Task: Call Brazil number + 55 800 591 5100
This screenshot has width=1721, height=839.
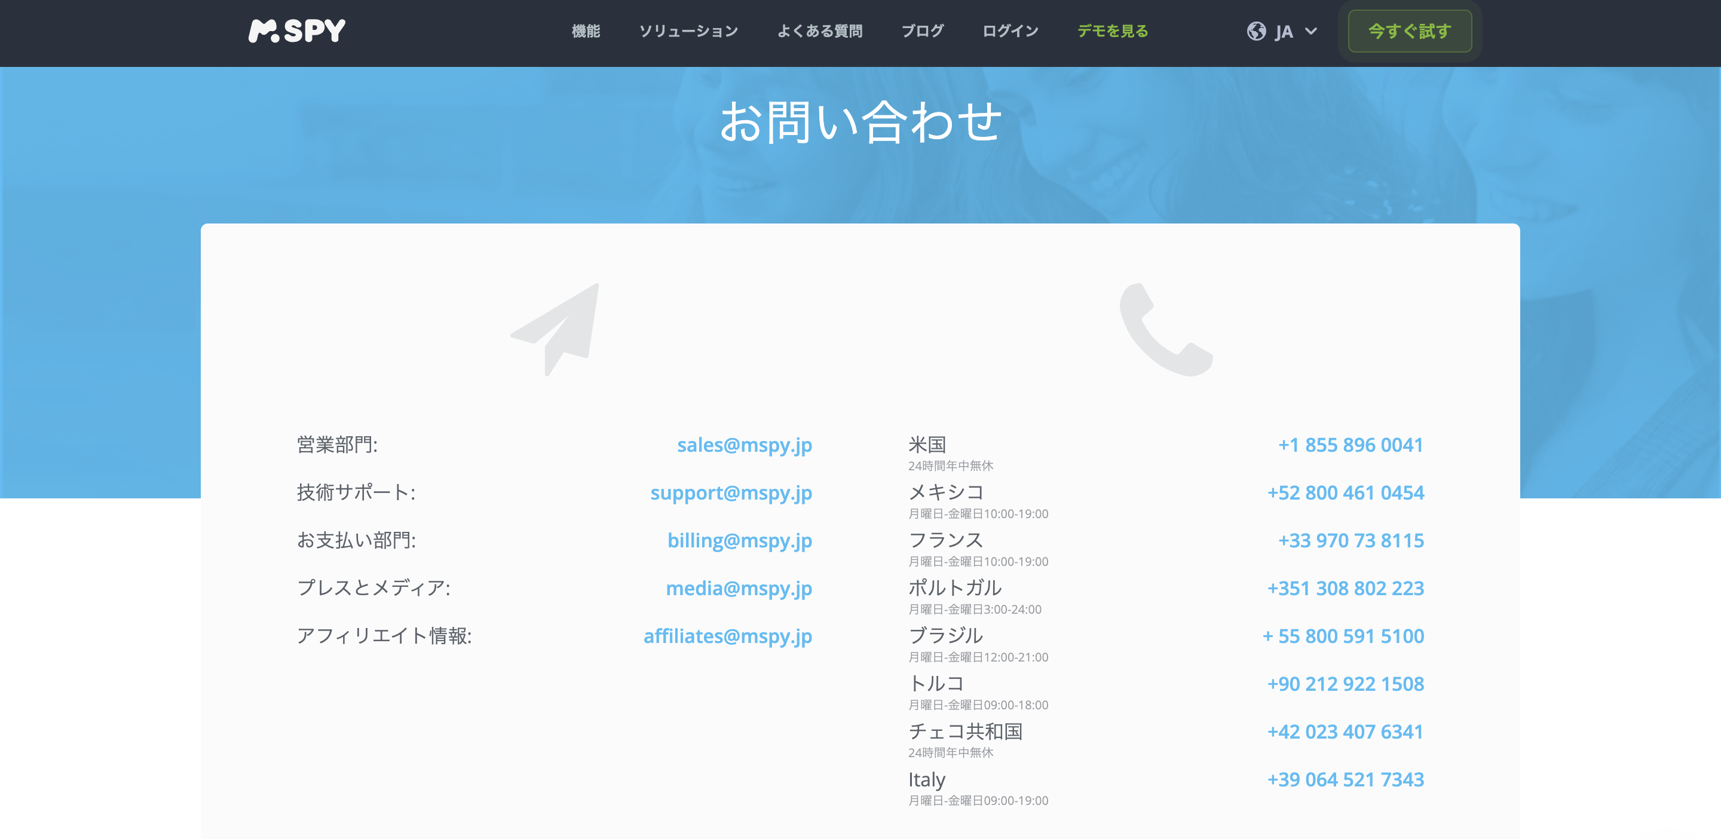Action: point(1343,636)
